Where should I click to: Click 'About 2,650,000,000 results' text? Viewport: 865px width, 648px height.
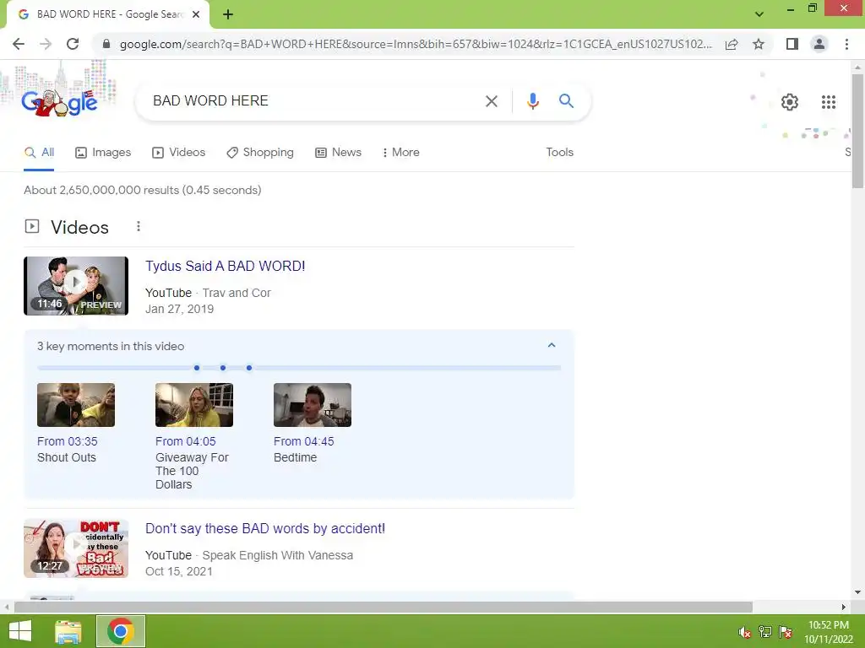click(x=142, y=190)
